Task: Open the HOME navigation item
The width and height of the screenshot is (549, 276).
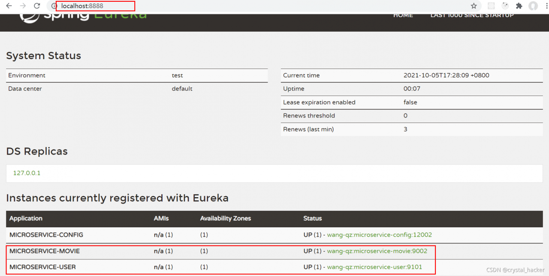Action: (403, 15)
